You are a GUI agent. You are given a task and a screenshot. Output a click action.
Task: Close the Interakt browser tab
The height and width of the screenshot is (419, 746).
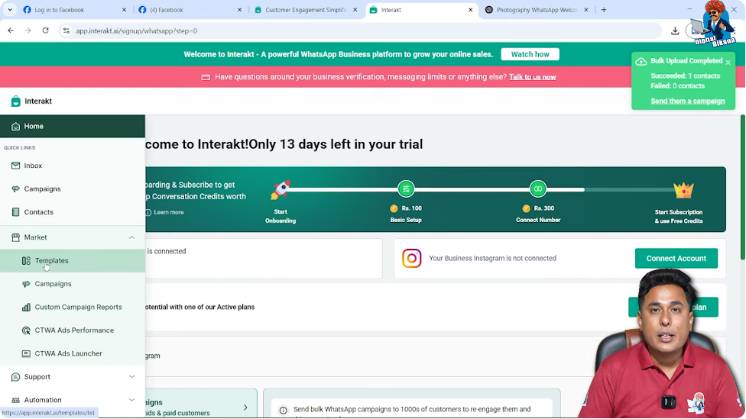click(471, 9)
